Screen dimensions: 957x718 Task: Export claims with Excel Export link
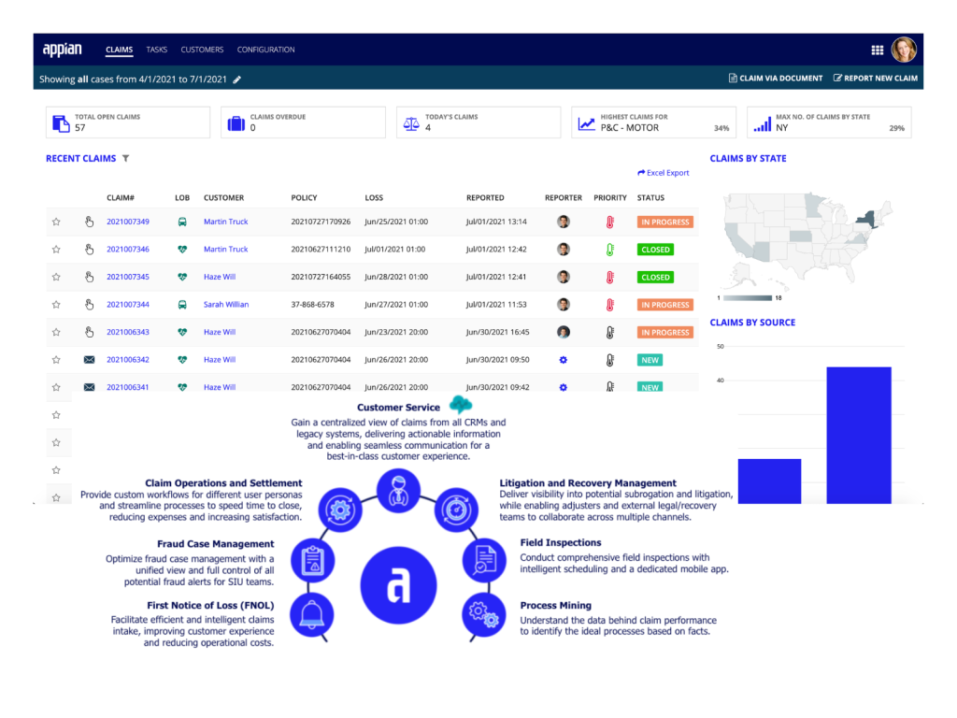663,173
